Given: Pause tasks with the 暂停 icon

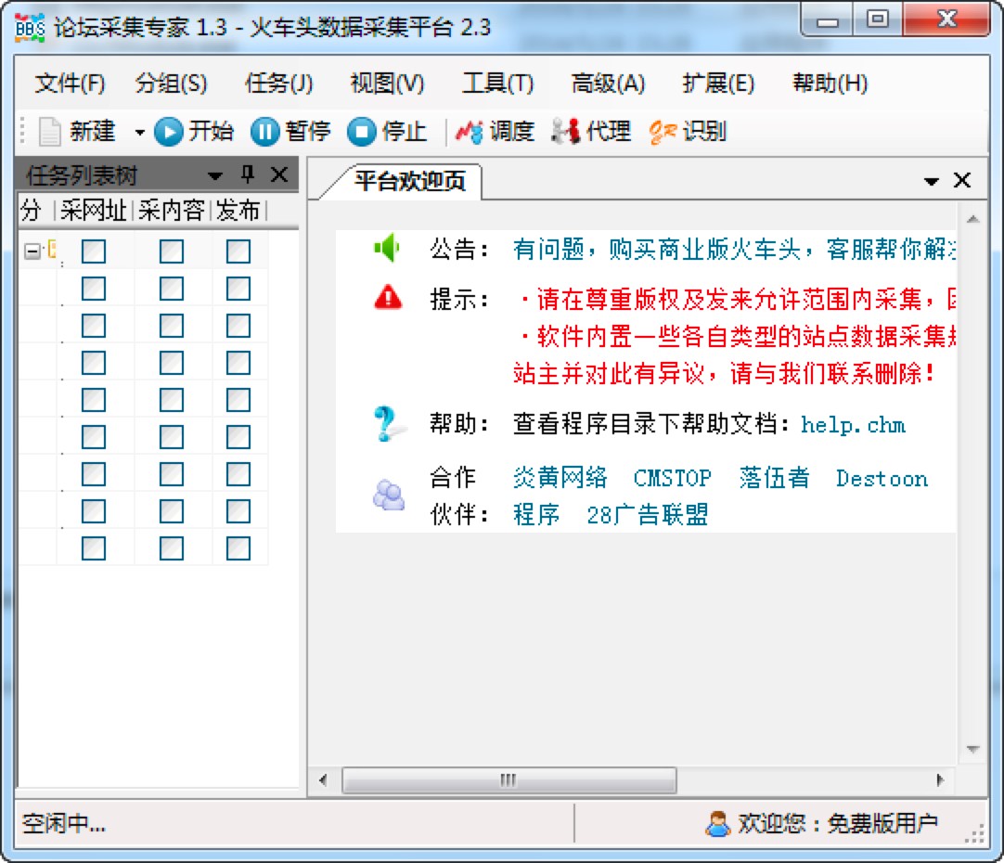Looking at the screenshot, I should click(265, 132).
